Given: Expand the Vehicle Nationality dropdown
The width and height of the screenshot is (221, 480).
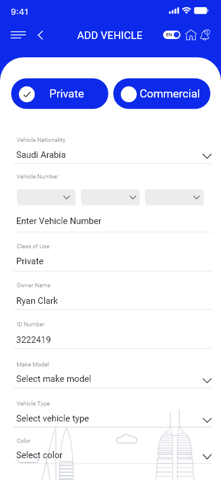Looking at the screenshot, I should click(113, 155).
